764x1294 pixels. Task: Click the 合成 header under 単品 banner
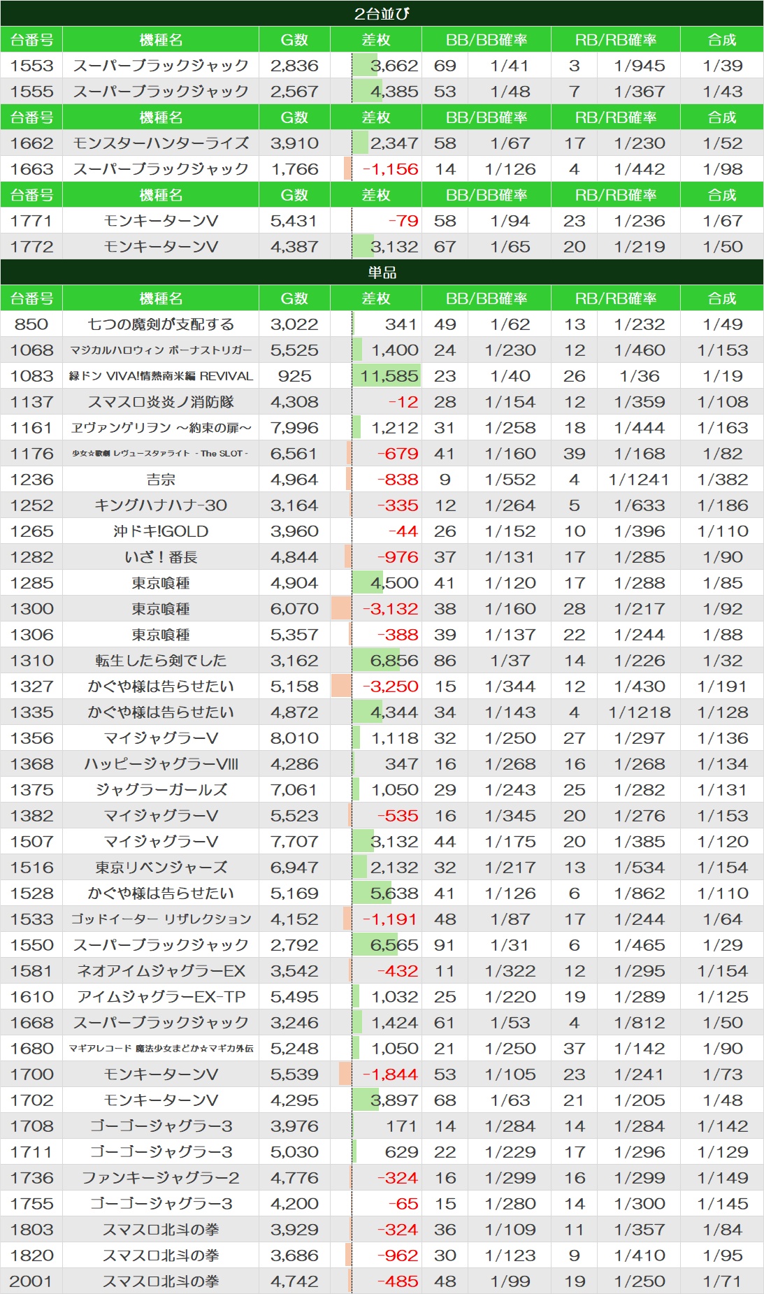click(x=722, y=299)
